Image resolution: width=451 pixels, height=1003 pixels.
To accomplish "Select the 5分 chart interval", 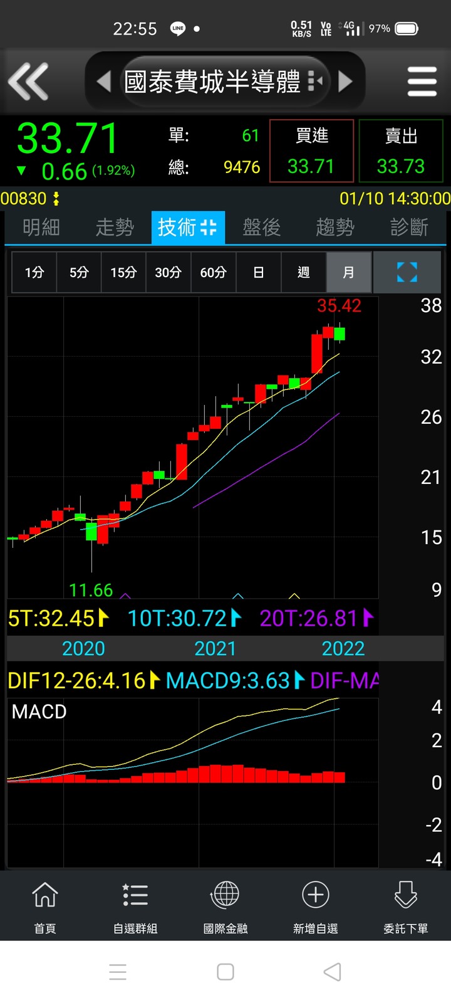I will (x=79, y=272).
